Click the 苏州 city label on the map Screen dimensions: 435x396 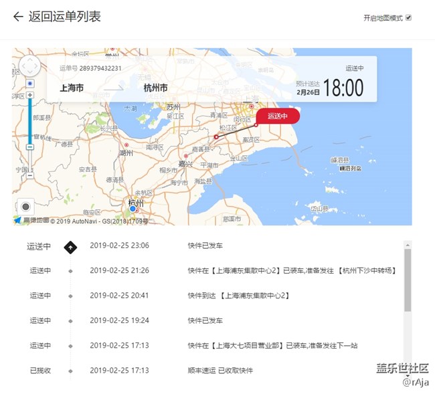click(x=173, y=107)
